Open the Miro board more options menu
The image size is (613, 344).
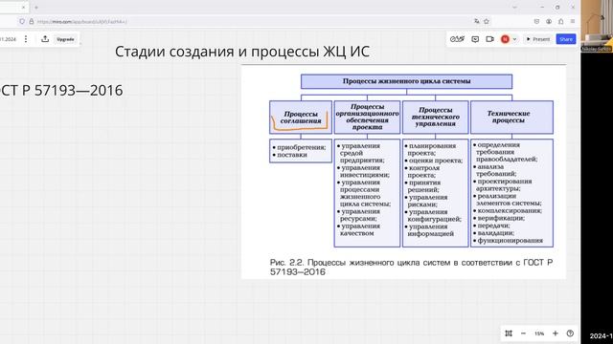(26, 39)
